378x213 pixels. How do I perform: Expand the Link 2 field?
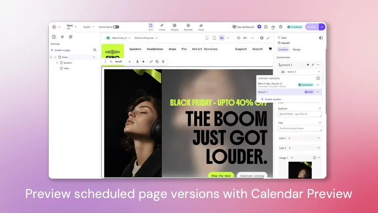(290, 148)
